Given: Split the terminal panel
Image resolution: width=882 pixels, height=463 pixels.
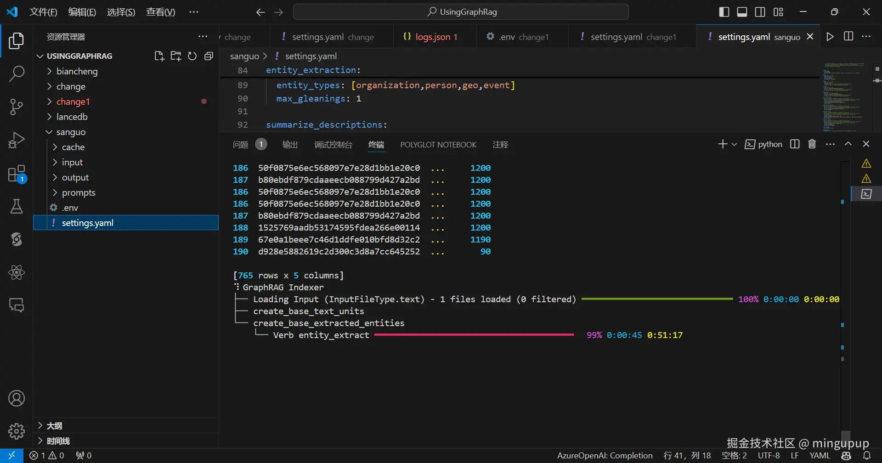Looking at the screenshot, I should (x=795, y=144).
